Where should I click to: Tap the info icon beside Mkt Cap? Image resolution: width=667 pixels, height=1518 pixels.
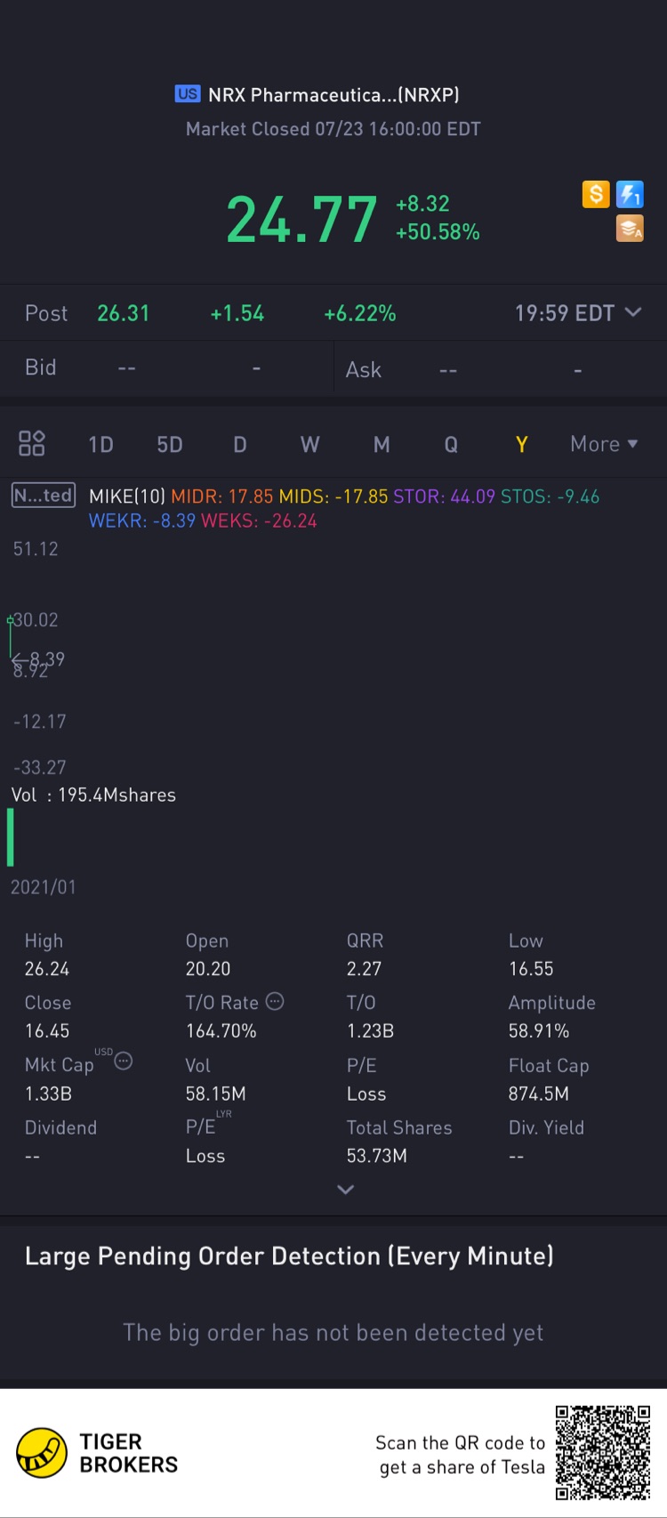(124, 1061)
